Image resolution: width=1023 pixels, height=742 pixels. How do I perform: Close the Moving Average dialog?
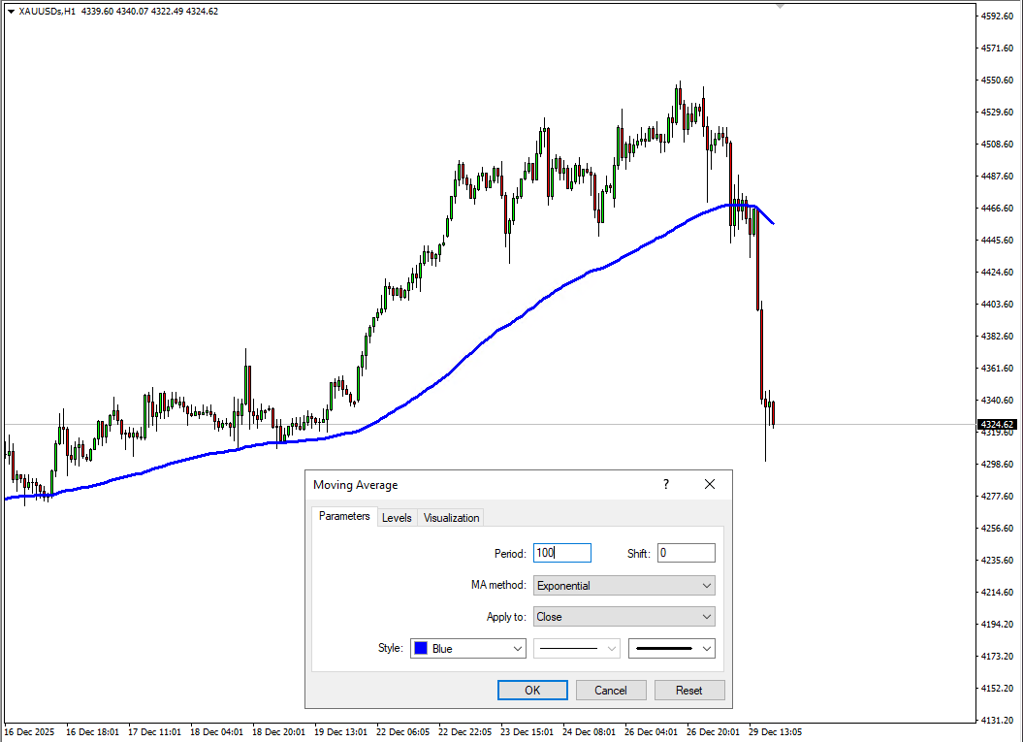pos(710,484)
